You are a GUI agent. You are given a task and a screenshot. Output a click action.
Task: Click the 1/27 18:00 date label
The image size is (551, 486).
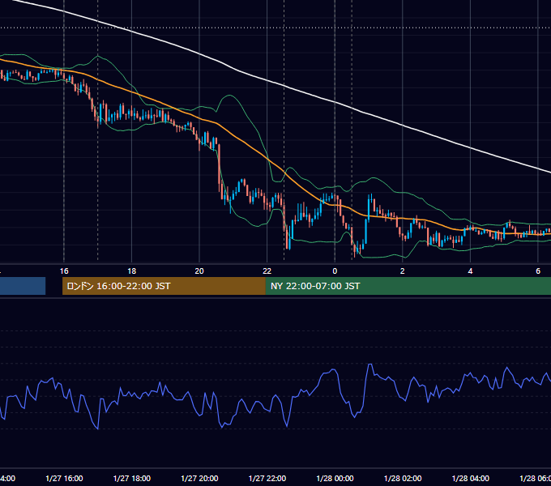click(x=132, y=479)
